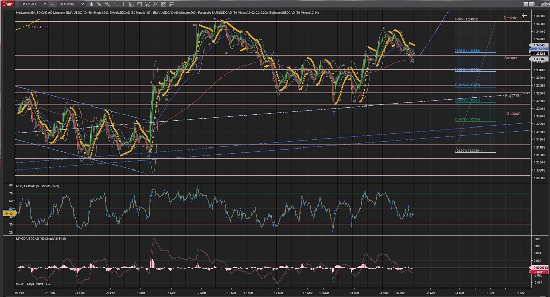Click the white left arrow near Resistance

point(524,15)
